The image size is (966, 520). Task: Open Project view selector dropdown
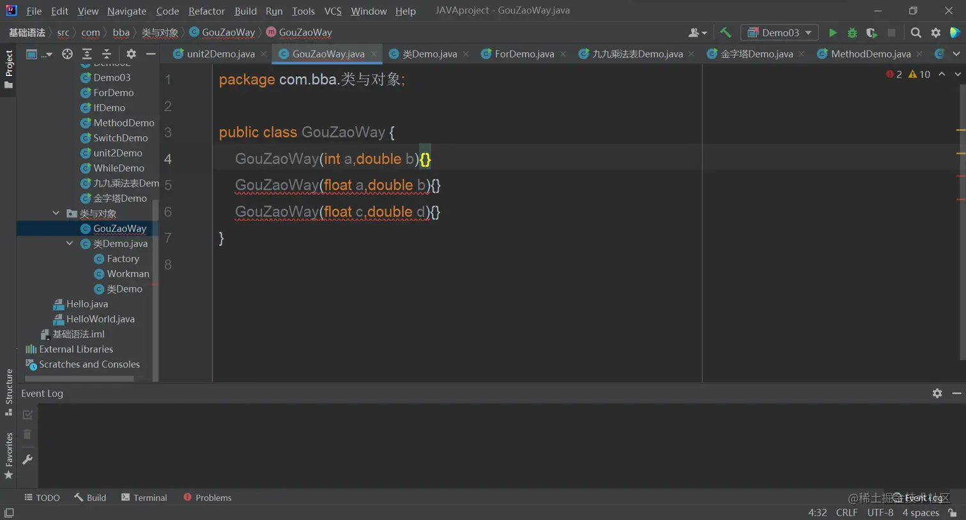(x=38, y=54)
